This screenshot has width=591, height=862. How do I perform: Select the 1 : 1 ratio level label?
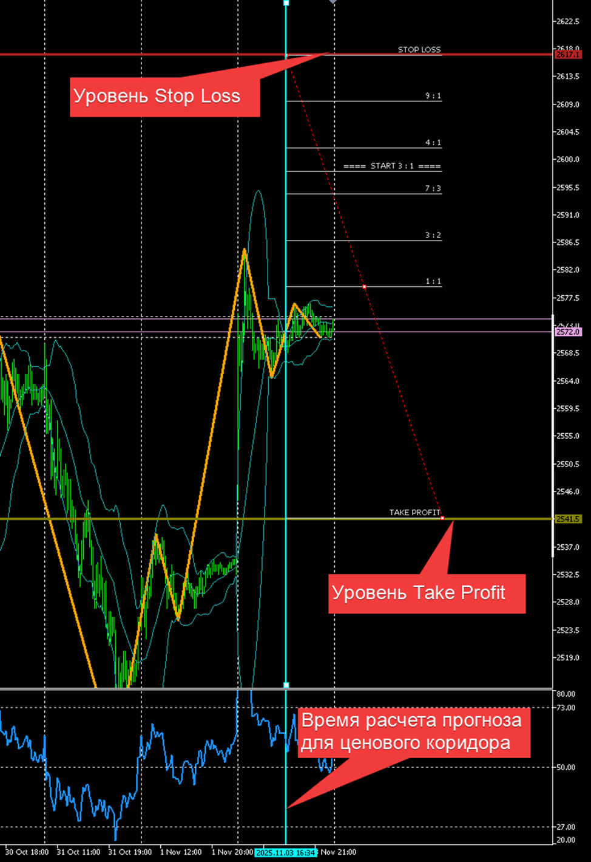433,281
